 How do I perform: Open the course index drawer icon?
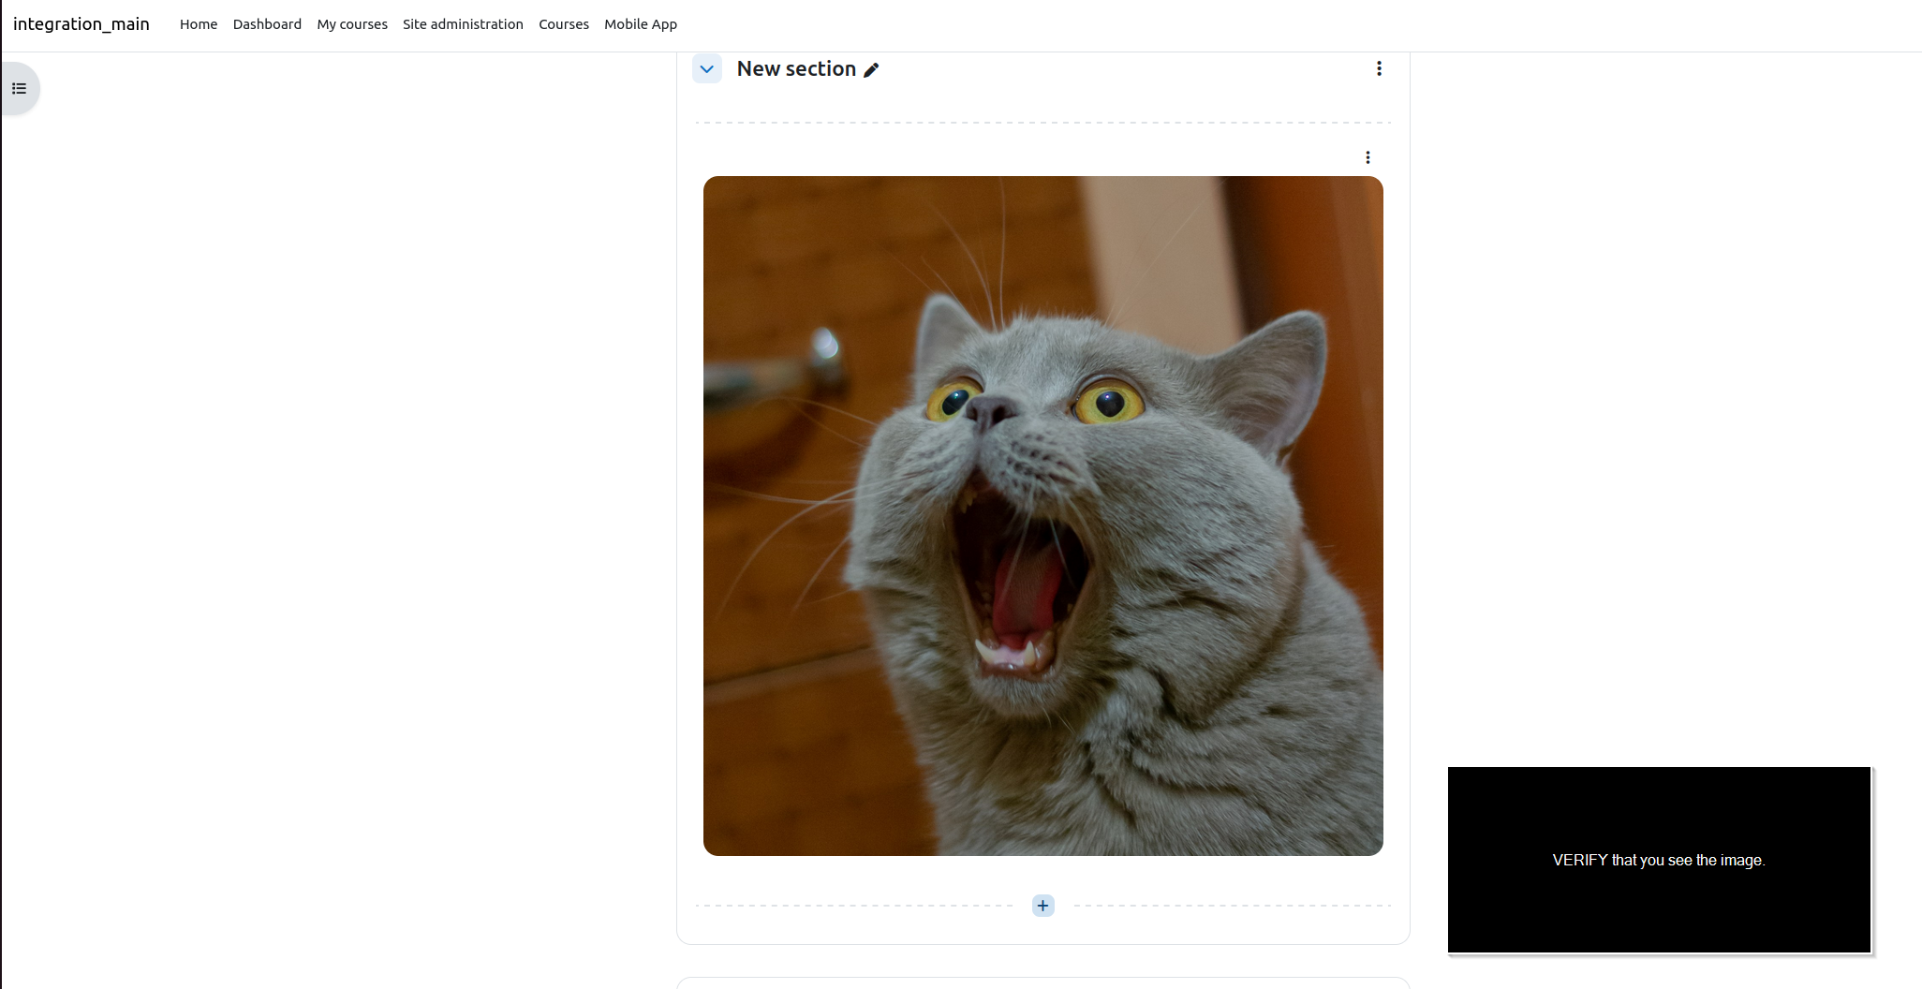[x=19, y=89]
